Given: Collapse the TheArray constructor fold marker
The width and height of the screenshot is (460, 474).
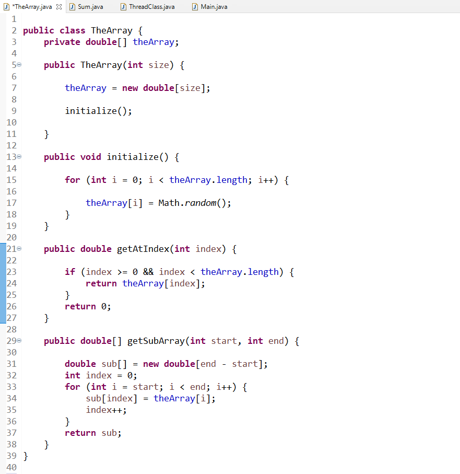Looking at the screenshot, I should (18, 64).
